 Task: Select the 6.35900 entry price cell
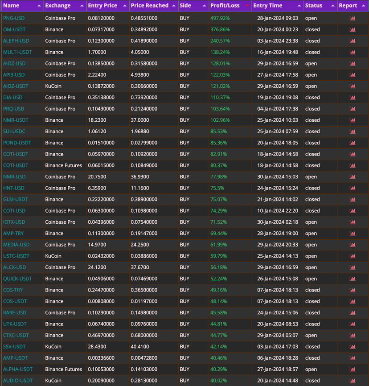[x=97, y=188]
